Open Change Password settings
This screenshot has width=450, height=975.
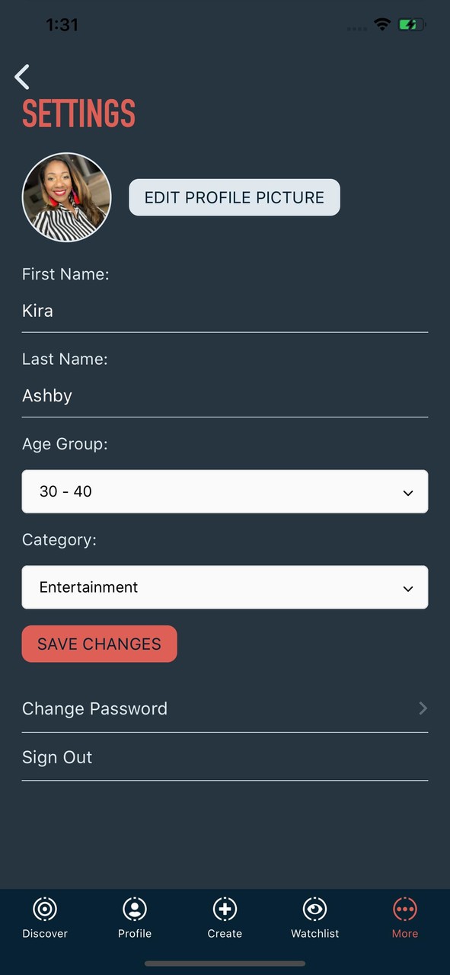94,708
